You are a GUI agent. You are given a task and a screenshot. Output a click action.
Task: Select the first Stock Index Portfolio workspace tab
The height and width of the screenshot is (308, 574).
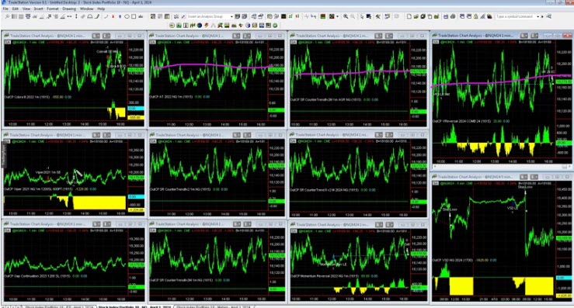[59, 306]
